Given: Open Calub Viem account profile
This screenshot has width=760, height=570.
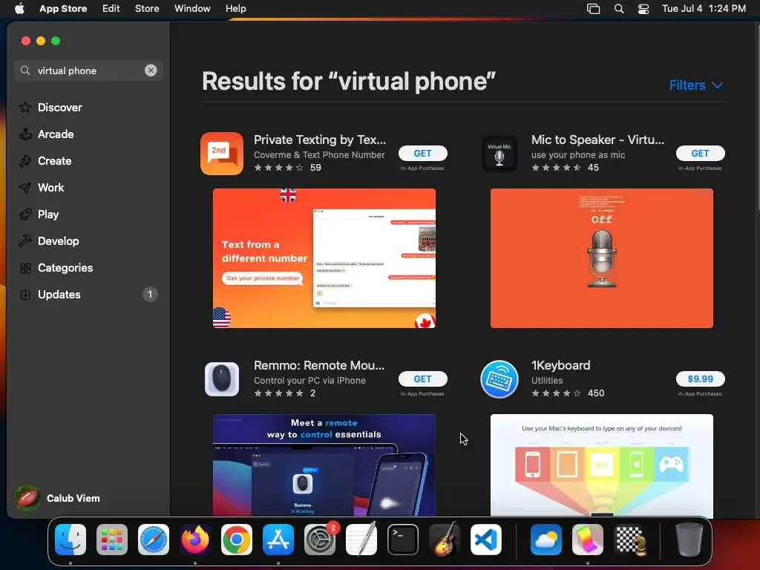Looking at the screenshot, I should click(x=58, y=498).
